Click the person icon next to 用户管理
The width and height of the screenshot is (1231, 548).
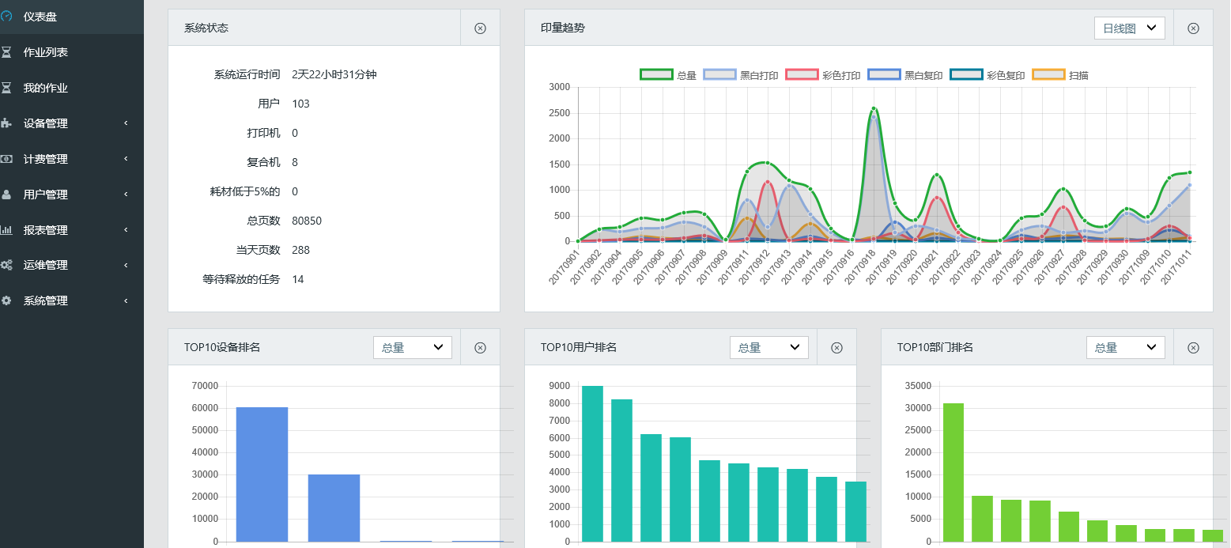point(6,195)
